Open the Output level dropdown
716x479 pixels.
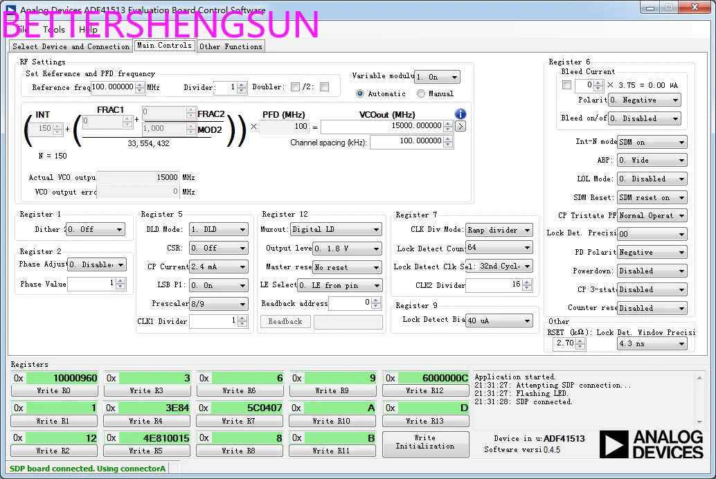pyautogui.click(x=347, y=248)
